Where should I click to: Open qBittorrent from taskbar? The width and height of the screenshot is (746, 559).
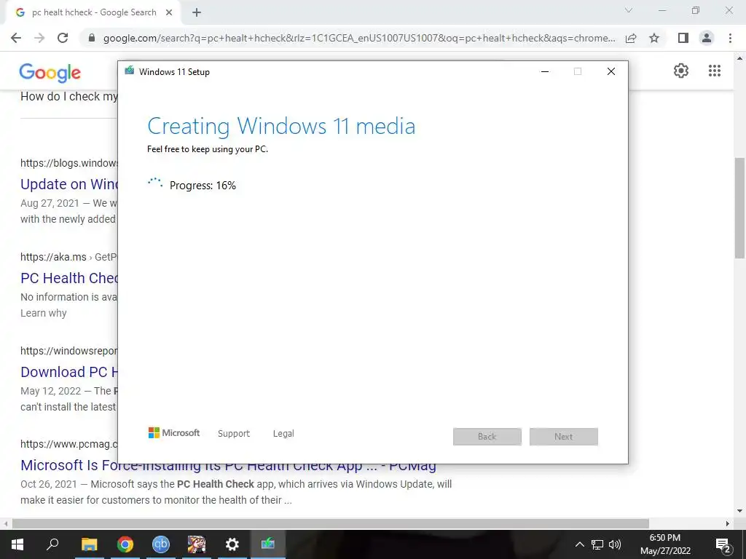coord(161,544)
